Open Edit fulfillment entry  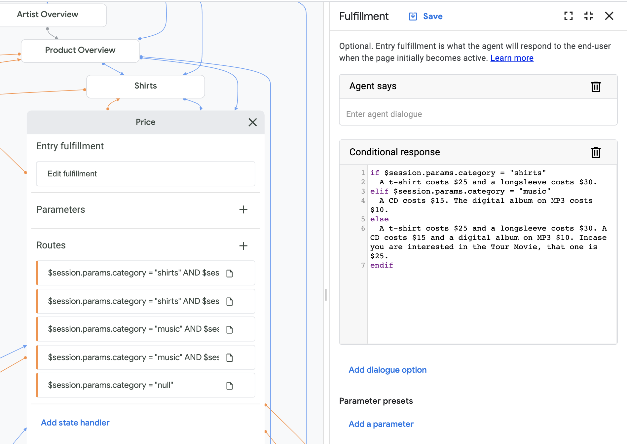point(145,174)
